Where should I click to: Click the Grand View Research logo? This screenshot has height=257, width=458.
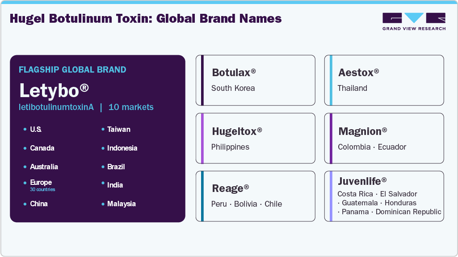tap(414, 21)
